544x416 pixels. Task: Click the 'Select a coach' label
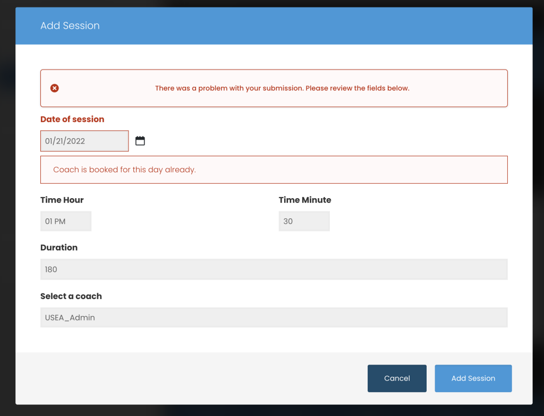tap(71, 296)
